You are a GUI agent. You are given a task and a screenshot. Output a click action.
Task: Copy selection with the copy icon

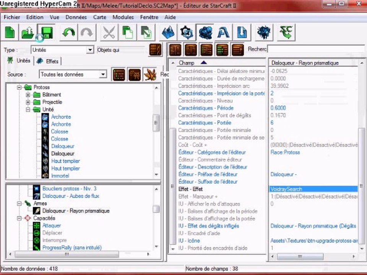pyautogui.click(x=128, y=32)
